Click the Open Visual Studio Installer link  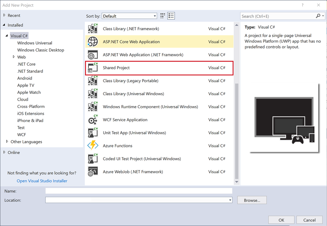pos(42,181)
